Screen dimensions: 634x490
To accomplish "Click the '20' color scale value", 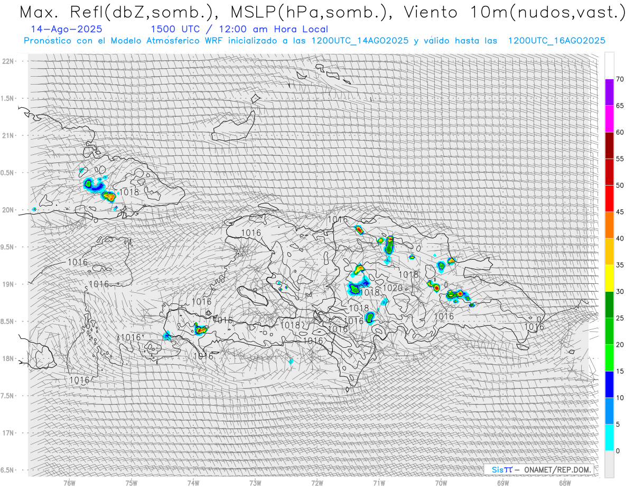I will click(620, 345).
